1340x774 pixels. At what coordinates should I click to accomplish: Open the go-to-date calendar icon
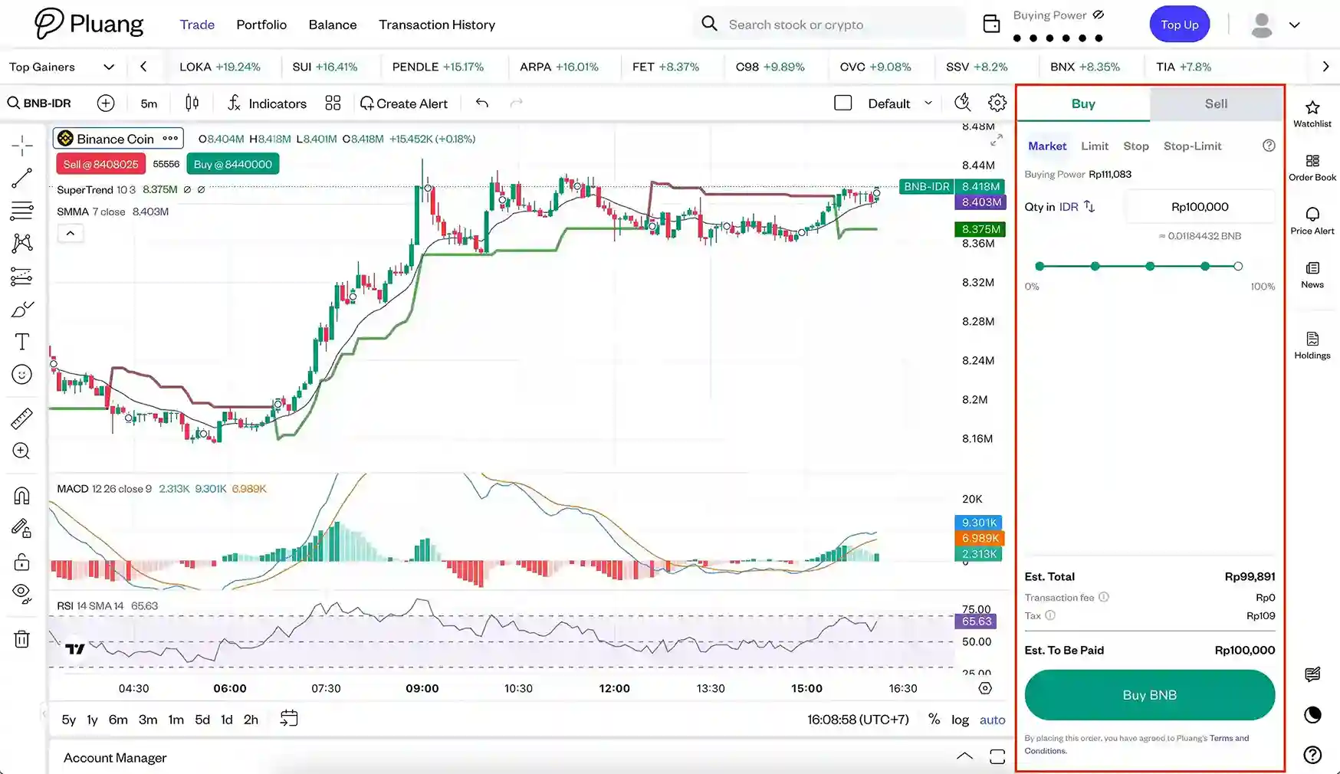click(x=289, y=719)
